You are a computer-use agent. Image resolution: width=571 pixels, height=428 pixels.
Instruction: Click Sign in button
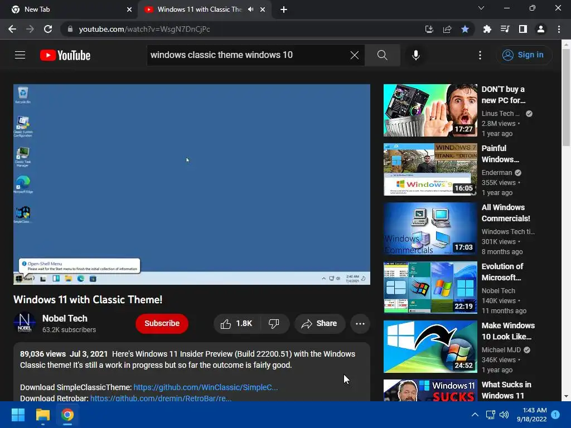[523, 55]
